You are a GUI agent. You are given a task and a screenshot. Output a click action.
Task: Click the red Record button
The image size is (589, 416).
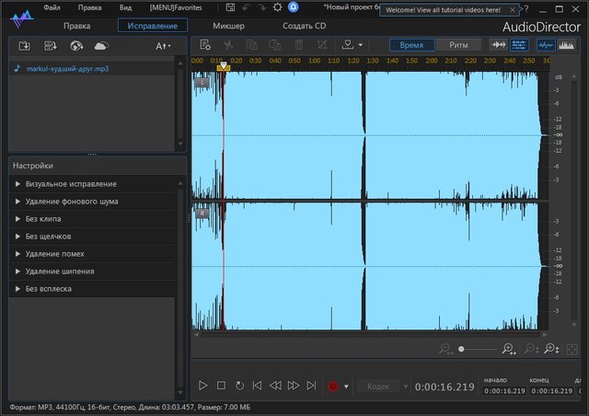point(333,386)
